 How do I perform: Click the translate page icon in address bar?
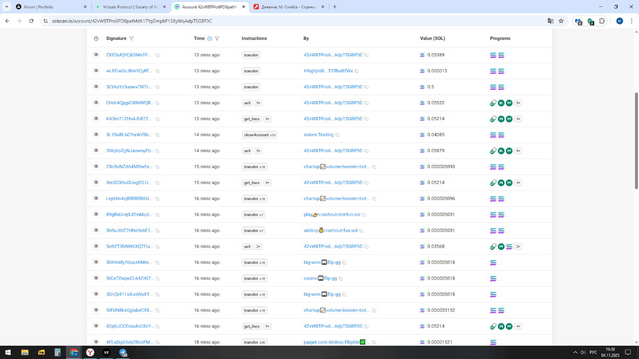pyautogui.click(x=551, y=21)
